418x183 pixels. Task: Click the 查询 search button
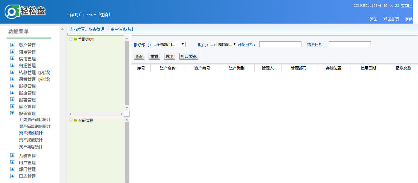point(139,57)
